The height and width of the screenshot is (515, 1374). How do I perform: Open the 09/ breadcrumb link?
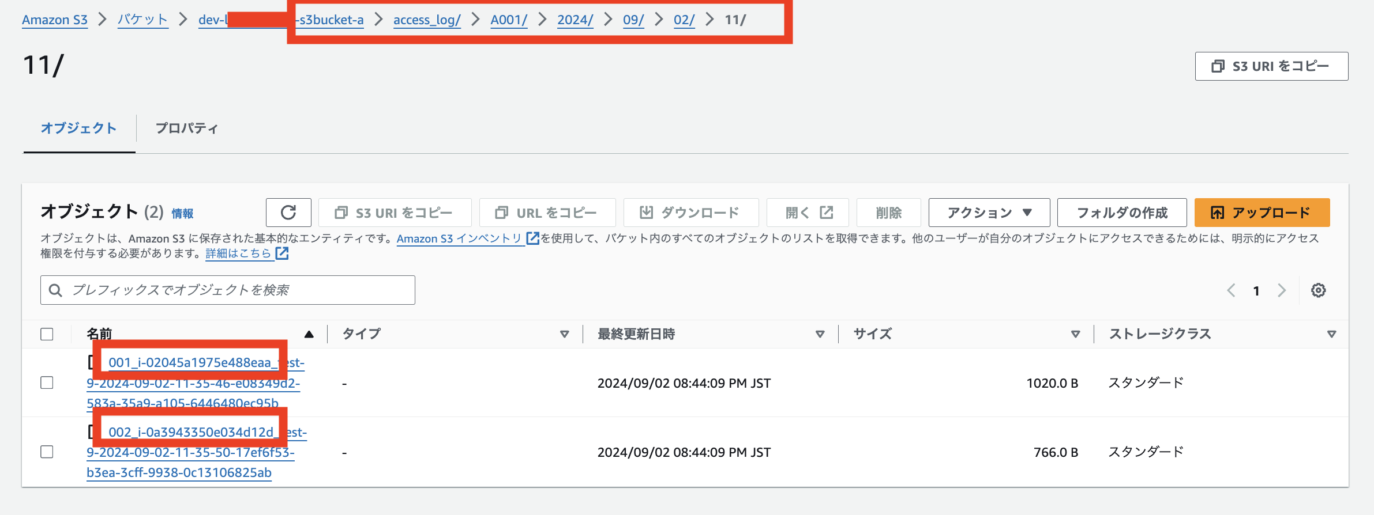tap(633, 20)
